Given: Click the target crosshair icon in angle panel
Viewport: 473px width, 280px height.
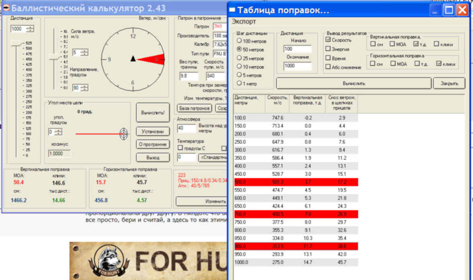Looking at the screenshot, I should 124,134.
